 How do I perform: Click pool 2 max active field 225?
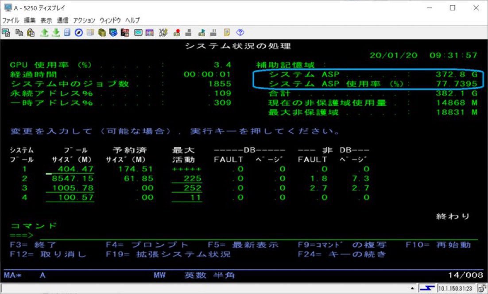coord(187,178)
